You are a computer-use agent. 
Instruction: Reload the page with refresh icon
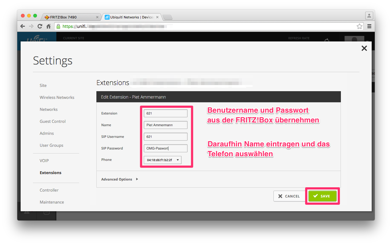(40, 26)
